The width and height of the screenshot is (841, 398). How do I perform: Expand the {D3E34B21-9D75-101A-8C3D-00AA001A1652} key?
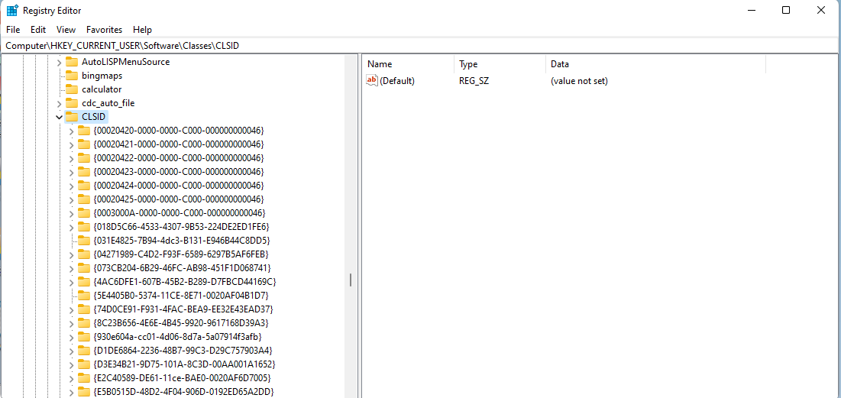click(71, 364)
